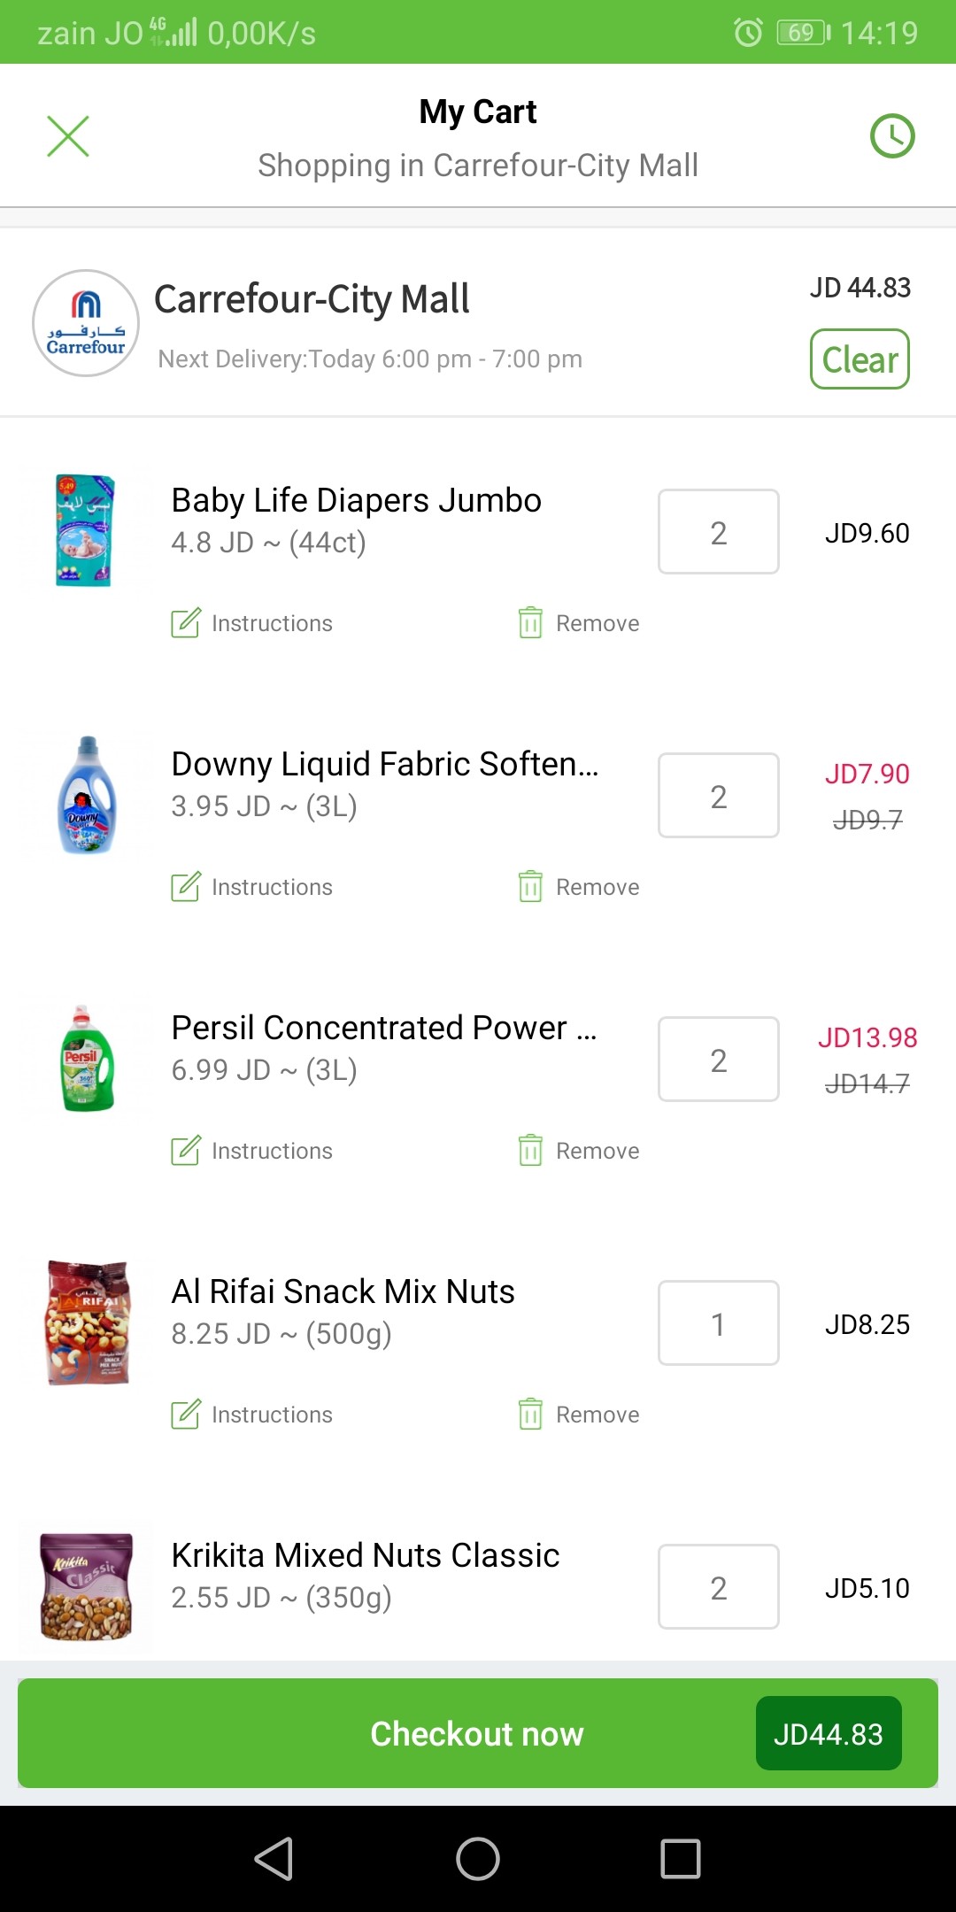
Task: Clear the Carrefour-City Mall cart
Action: (860, 359)
